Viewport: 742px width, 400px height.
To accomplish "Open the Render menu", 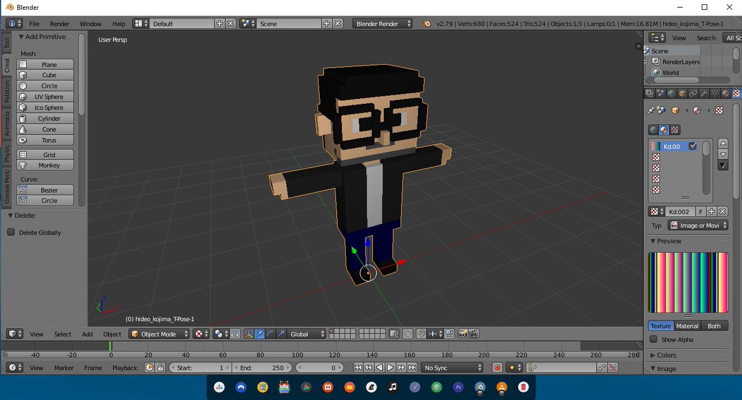I will click(x=59, y=23).
